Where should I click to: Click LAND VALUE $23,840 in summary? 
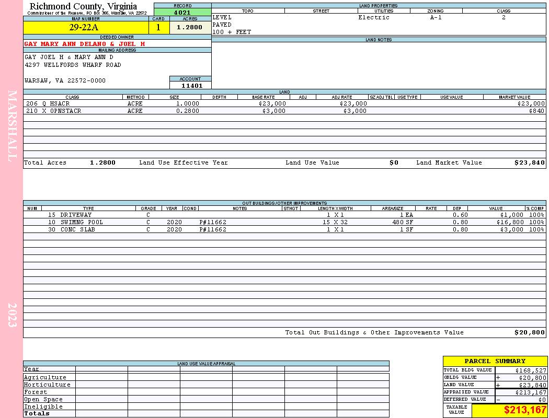click(x=533, y=385)
